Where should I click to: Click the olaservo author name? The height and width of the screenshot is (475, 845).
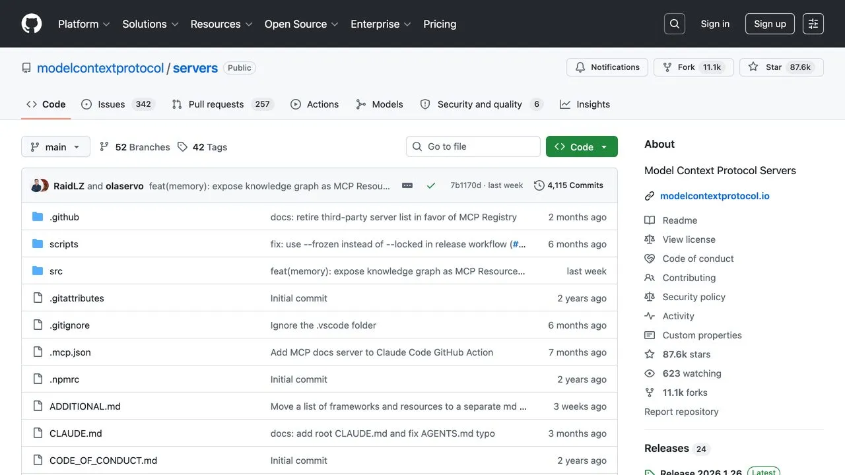point(125,186)
